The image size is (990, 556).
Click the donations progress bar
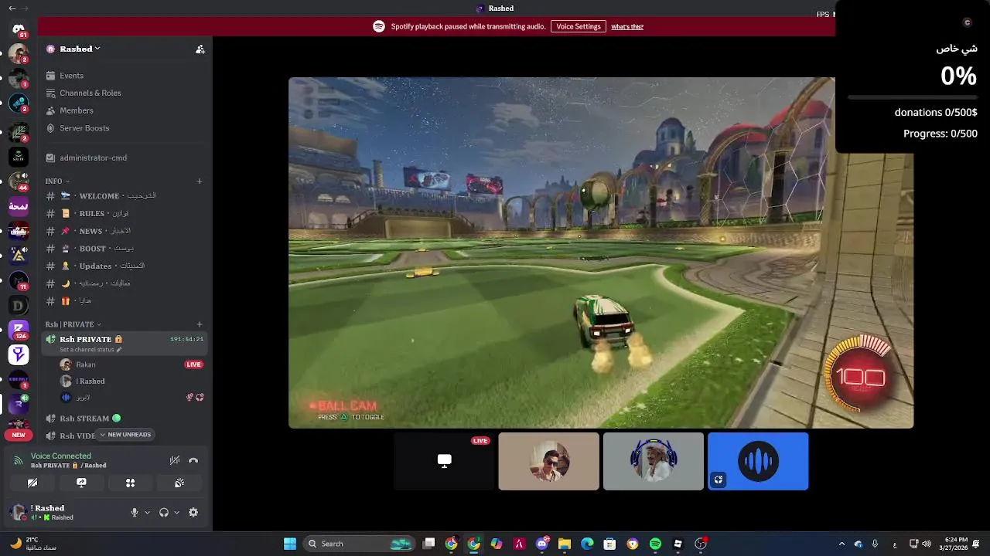pyautogui.click(x=913, y=97)
